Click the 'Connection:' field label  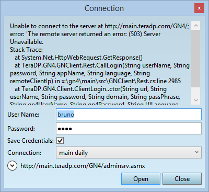pos(24,153)
